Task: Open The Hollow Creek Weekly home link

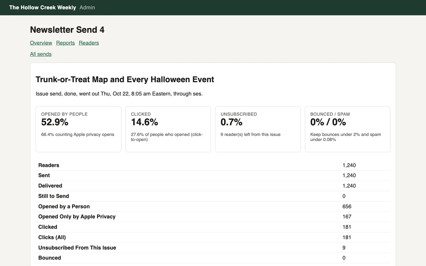Action: pos(43,7)
